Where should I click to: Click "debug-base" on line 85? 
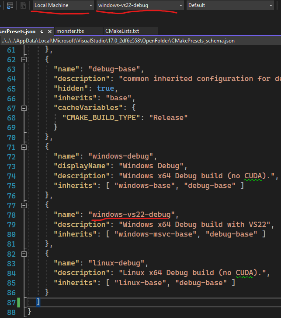coord(201,283)
